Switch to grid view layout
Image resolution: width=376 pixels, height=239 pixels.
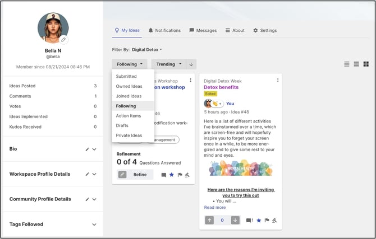point(366,64)
